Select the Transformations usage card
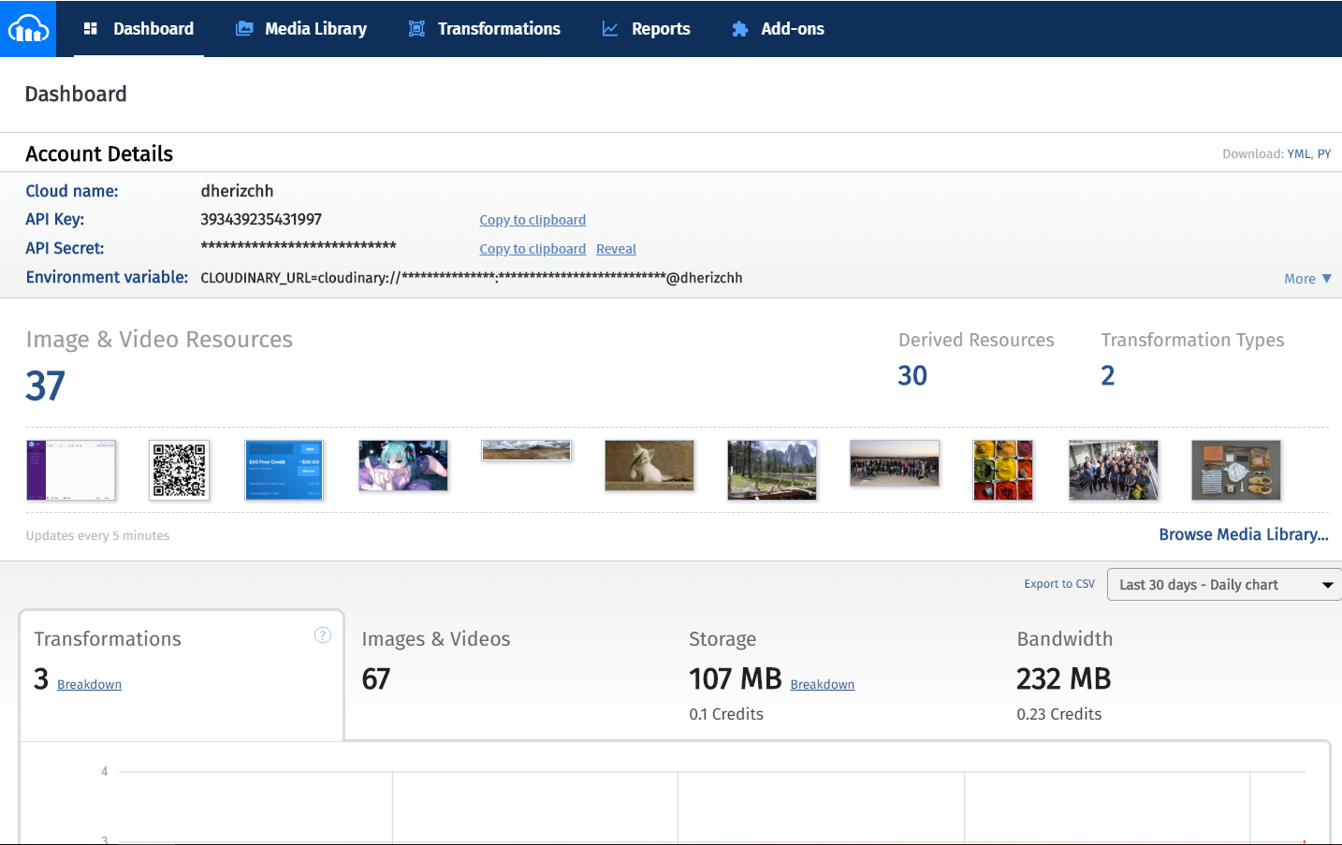This screenshot has width=1342, height=845. coord(182,676)
